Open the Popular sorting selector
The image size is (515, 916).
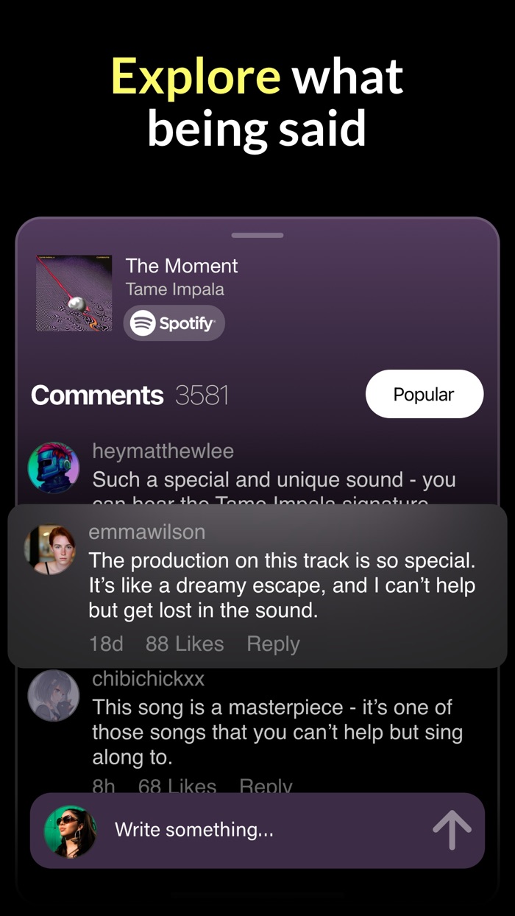point(424,393)
